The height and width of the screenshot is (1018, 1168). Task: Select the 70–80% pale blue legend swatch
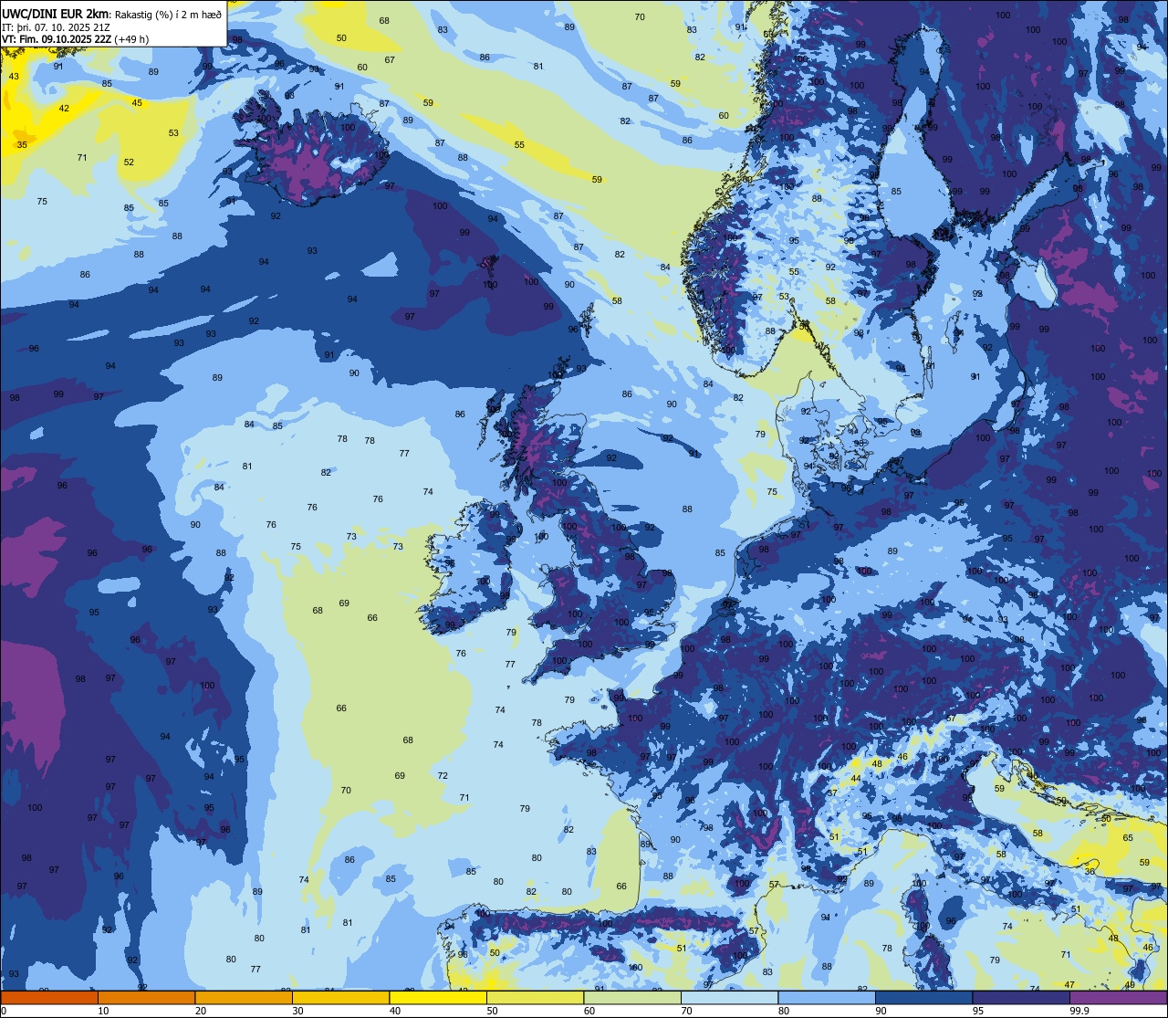[x=729, y=997]
